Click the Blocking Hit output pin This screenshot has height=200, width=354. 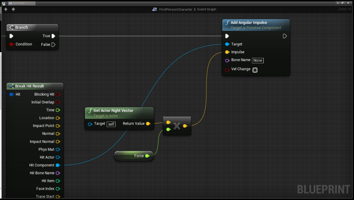58,94
